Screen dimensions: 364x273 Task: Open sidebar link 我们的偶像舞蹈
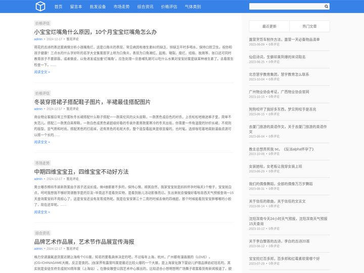pos(281,184)
